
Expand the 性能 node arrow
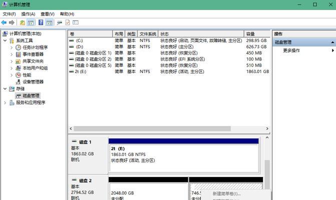pyautogui.click(x=12, y=75)
